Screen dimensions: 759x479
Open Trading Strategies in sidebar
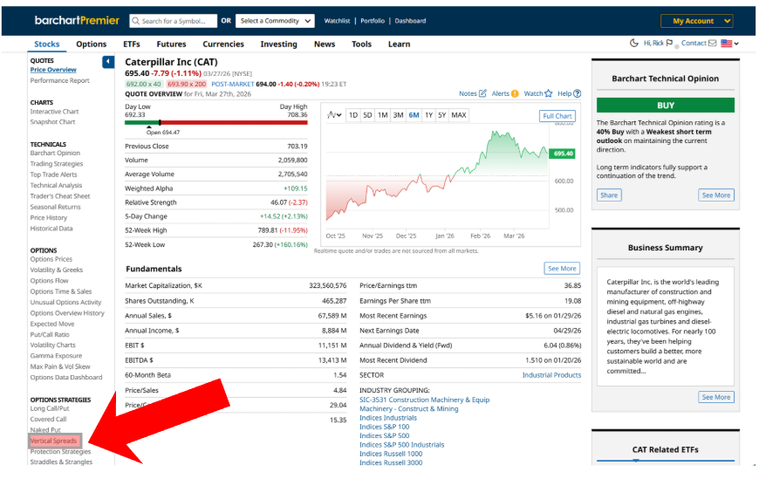point(56,164)
